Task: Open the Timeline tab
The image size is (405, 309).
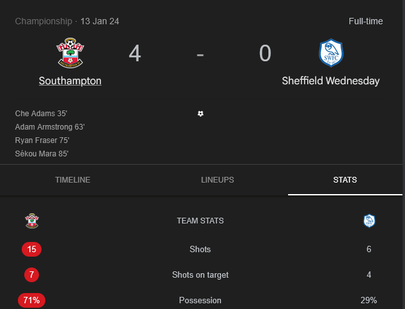Action: pyautogui.click(x=73, y=180)
